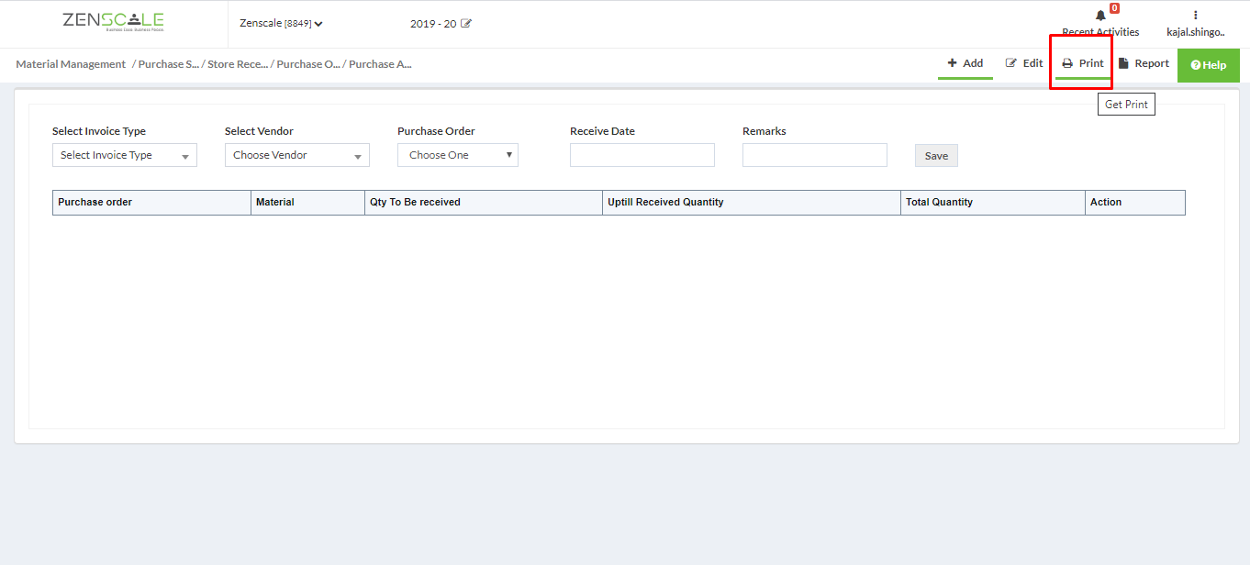
Task: Expand the Purchase Order Choose One dropdown
Action: click(458, 155)
